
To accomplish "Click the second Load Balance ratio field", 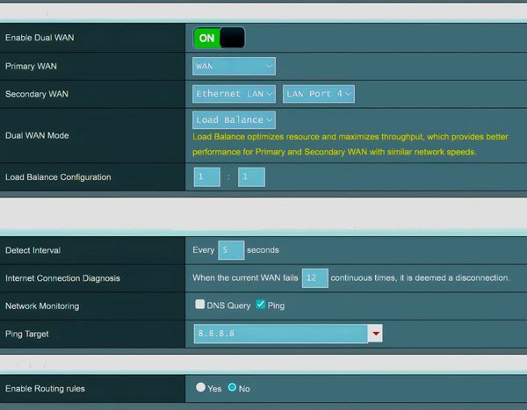I will point(251,176).
